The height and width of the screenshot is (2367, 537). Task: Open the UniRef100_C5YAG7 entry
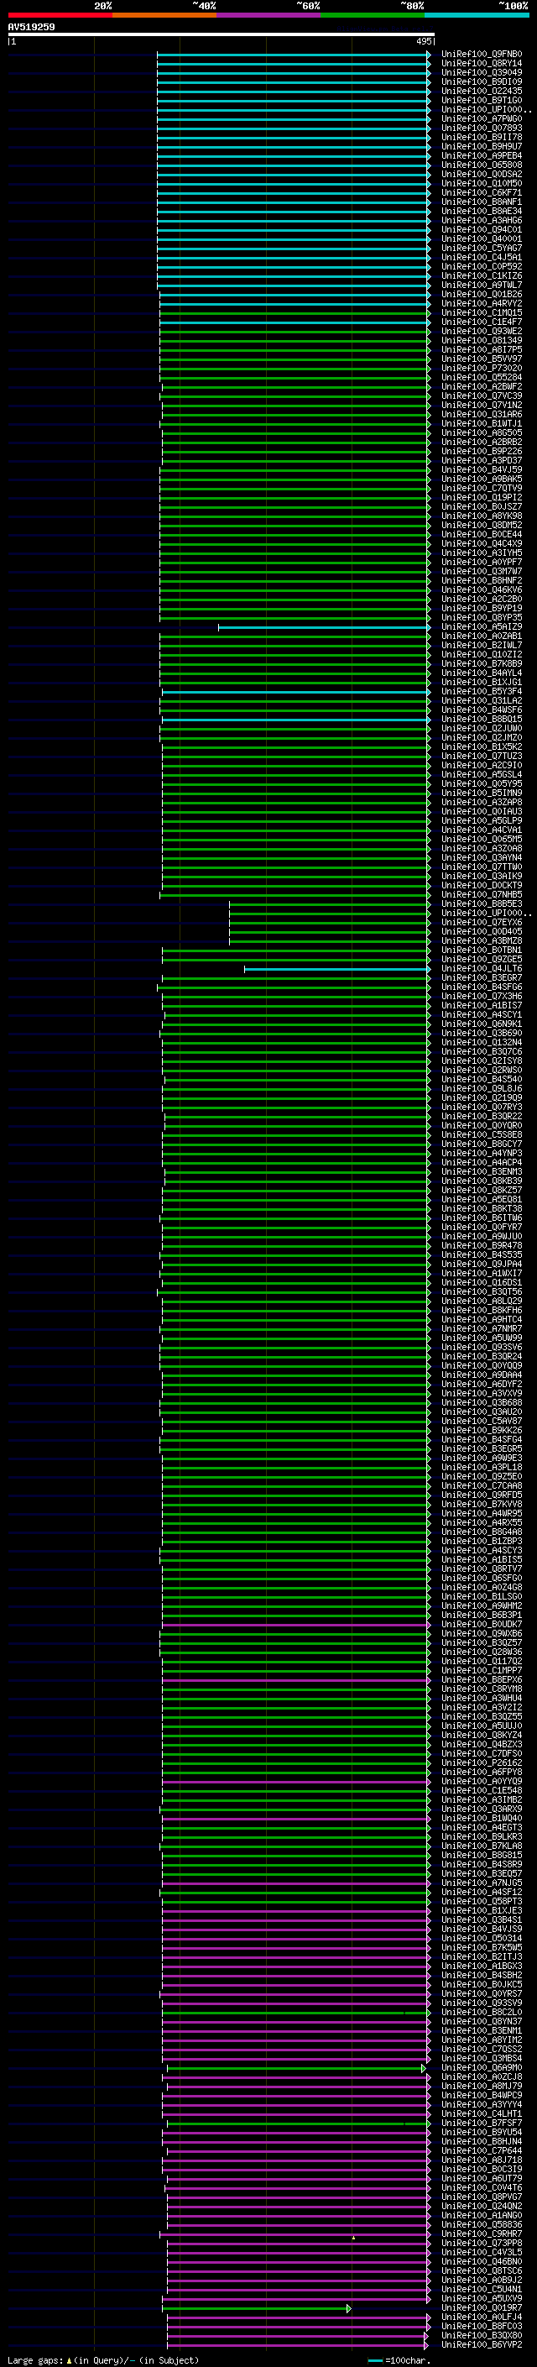pyautogui.click(x=482, y=248)
